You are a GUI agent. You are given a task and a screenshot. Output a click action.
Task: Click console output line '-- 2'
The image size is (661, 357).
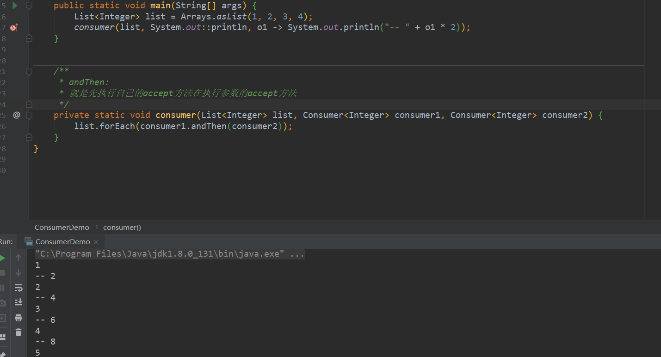(x=45, y=276)
